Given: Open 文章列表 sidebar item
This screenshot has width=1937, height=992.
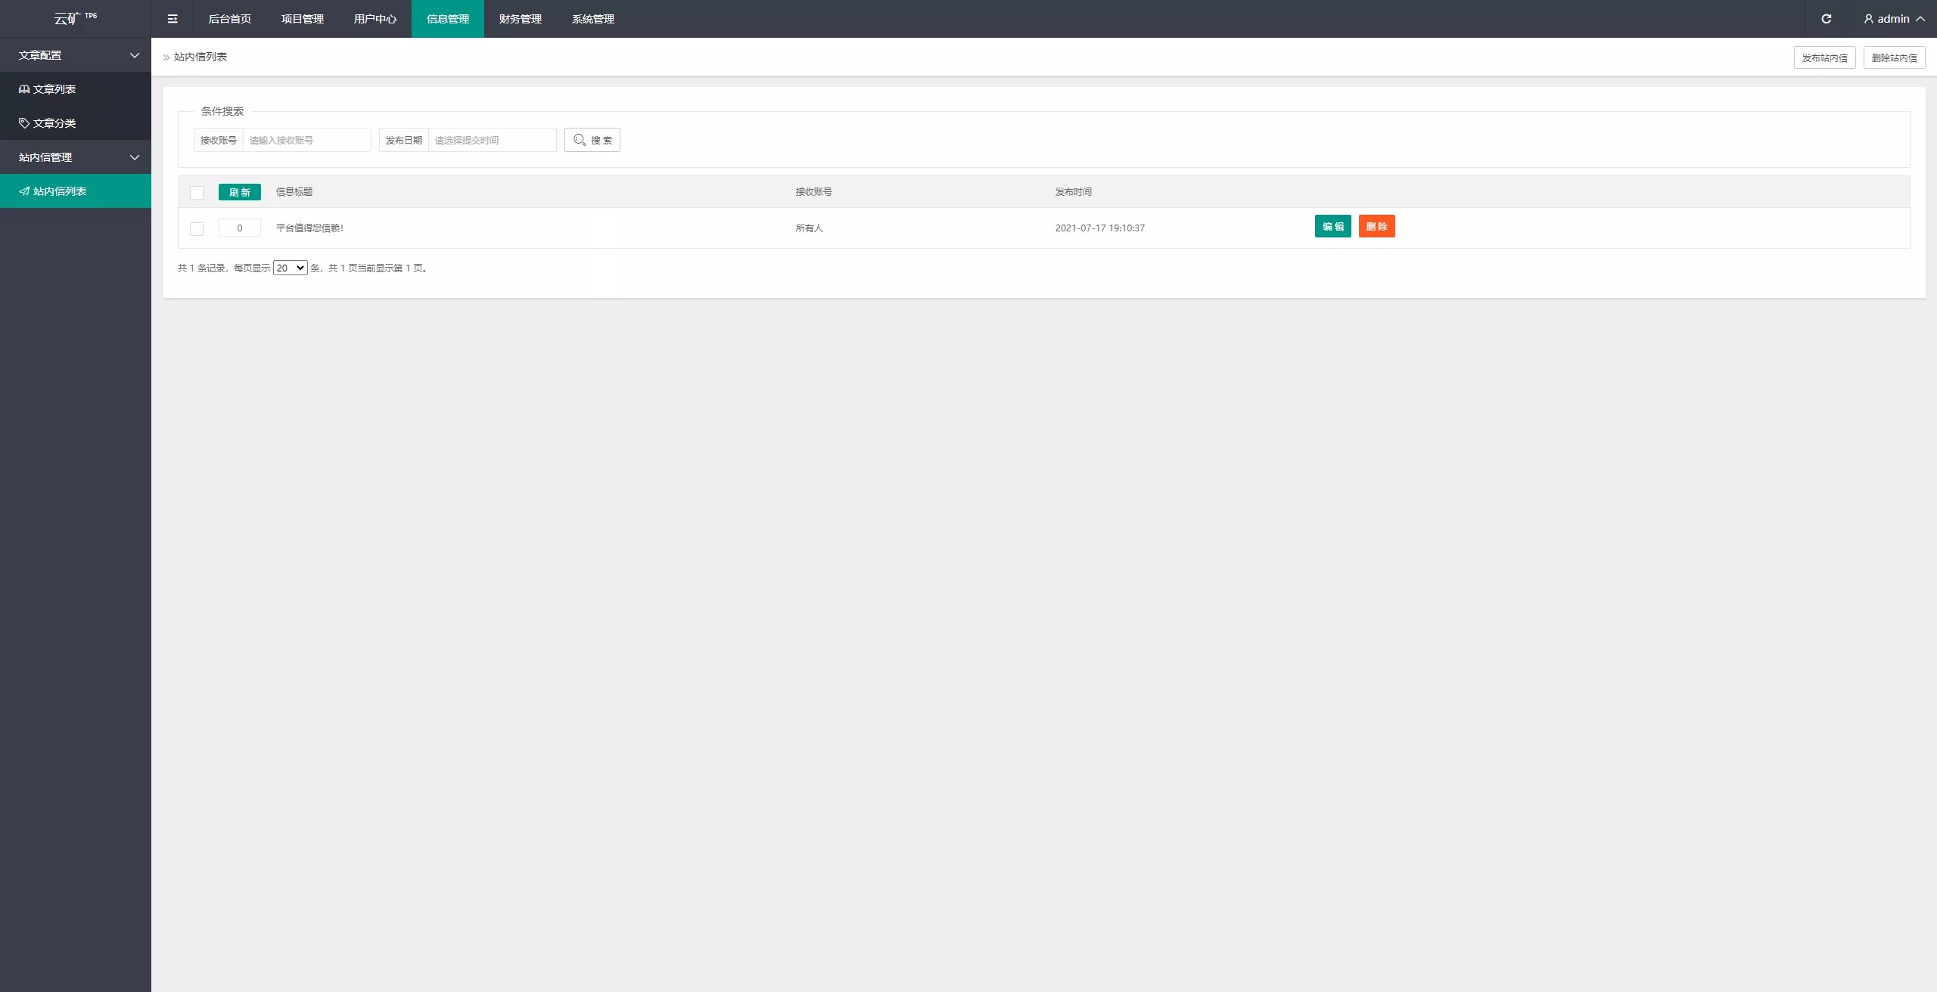Looking at the screenshot, I should pyautogui.click(x=54, y=89).
